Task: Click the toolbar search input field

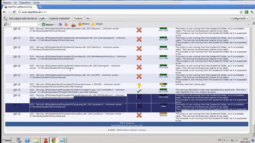Action: 24,25
